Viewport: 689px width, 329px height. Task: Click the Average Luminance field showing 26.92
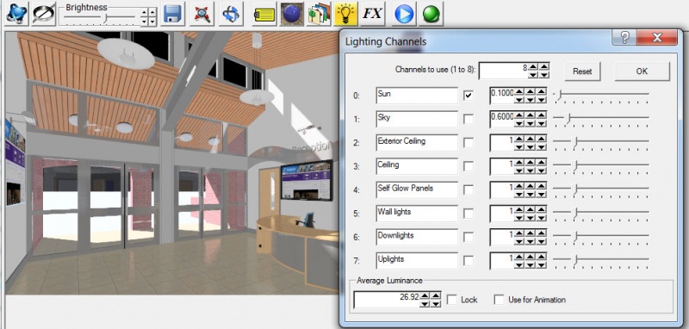click(386, 300)
